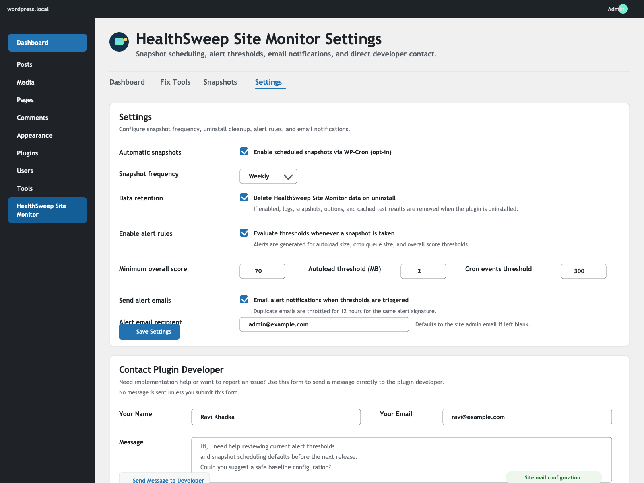Open Appearance from the sidebar

(x=35, y=135)
